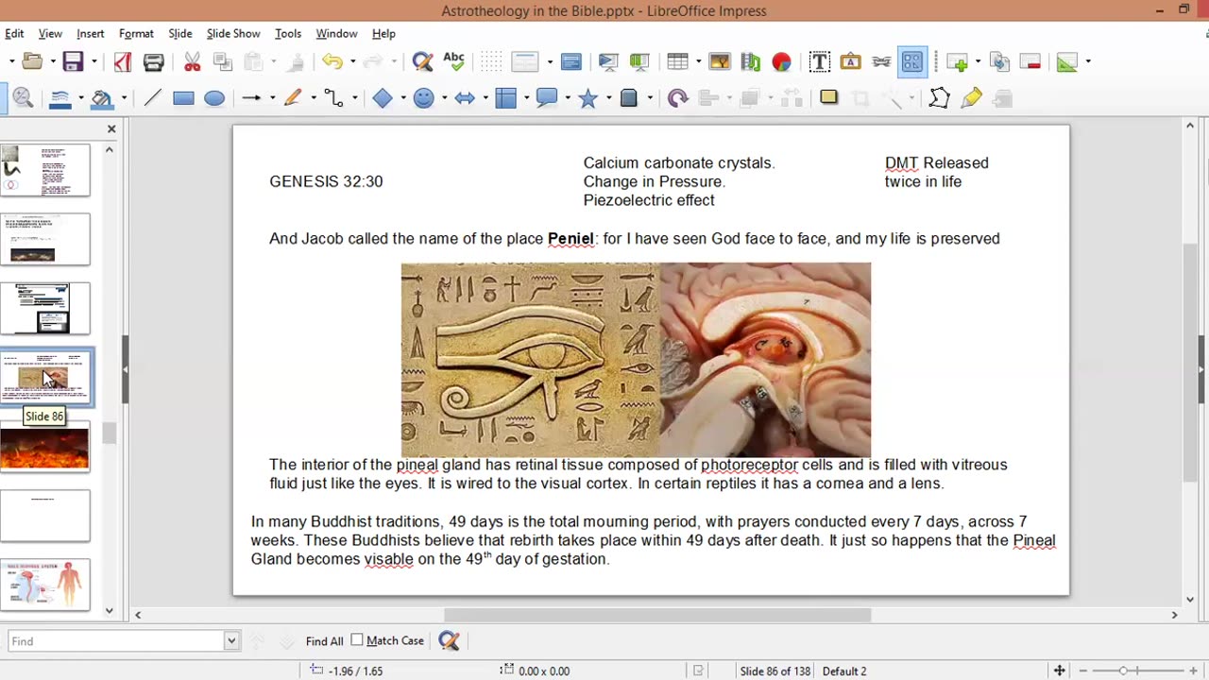Click in the Find text field

(116, 641)
